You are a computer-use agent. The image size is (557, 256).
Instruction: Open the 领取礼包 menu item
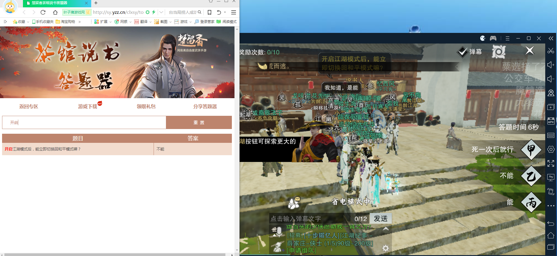tap(146, 106)
